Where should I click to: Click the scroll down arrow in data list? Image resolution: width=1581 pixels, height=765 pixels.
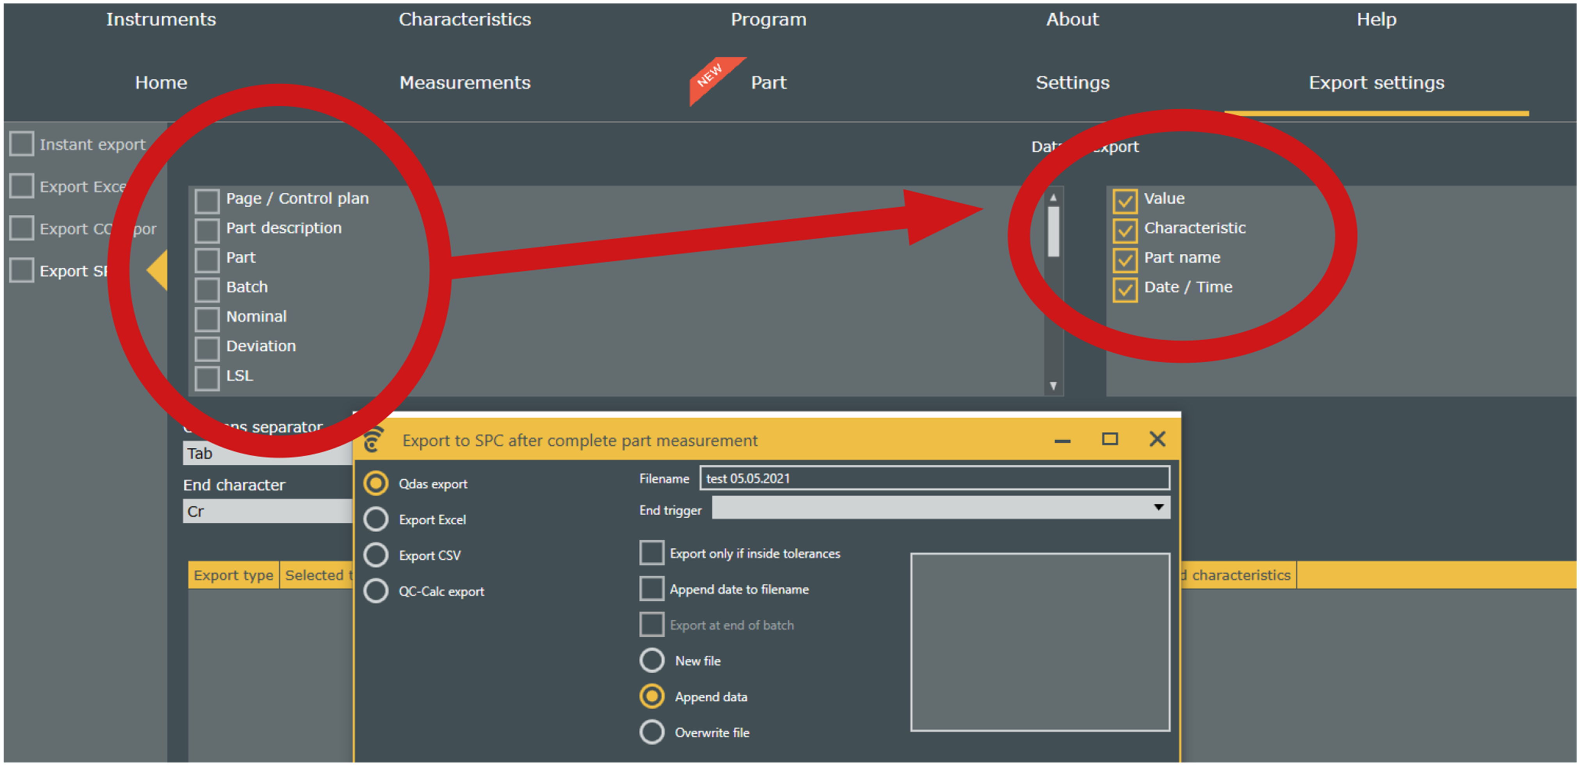coord(1053,386)
